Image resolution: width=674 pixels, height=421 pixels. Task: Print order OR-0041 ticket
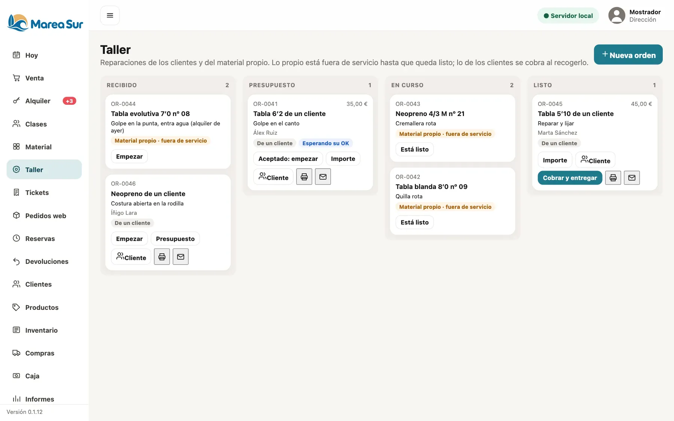click(x=304, y=177)
